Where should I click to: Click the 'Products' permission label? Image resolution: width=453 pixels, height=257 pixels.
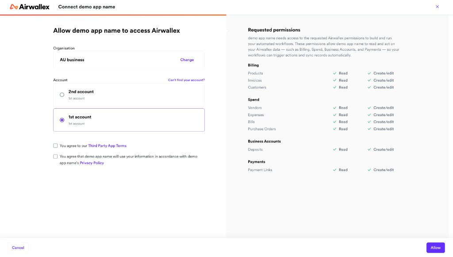[x=255, y=73]
